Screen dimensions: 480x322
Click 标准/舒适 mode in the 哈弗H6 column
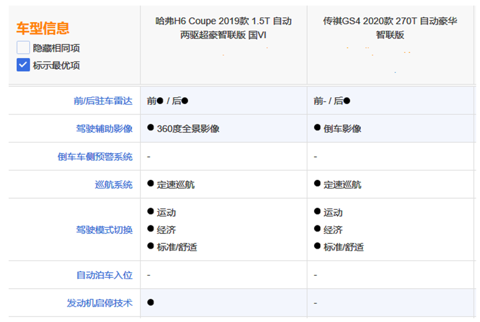176,247
